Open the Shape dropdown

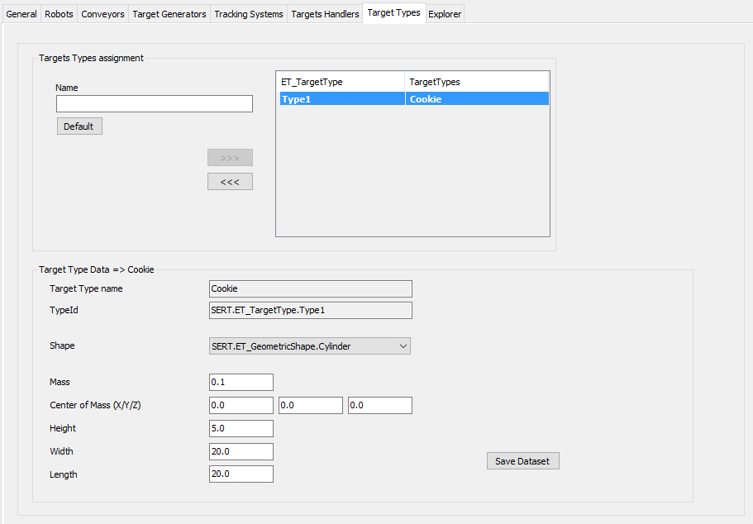(x=310, y=346)
